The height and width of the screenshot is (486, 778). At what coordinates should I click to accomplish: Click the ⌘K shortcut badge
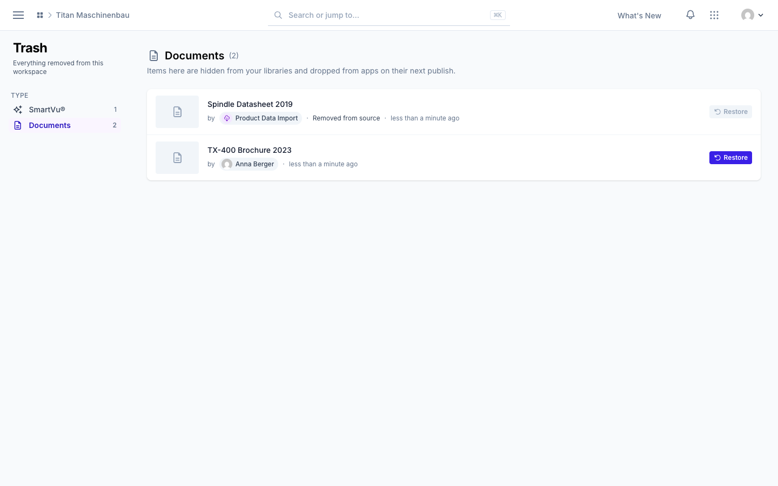pyautogui.click(x=498, y=15)
